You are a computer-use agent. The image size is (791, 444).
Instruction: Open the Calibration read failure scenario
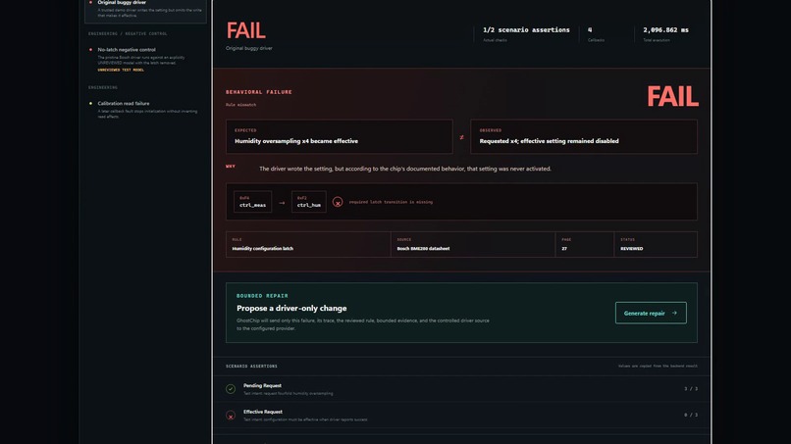point(146,110)
